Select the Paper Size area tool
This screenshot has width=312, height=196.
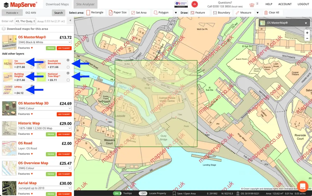tap(118, 12)
